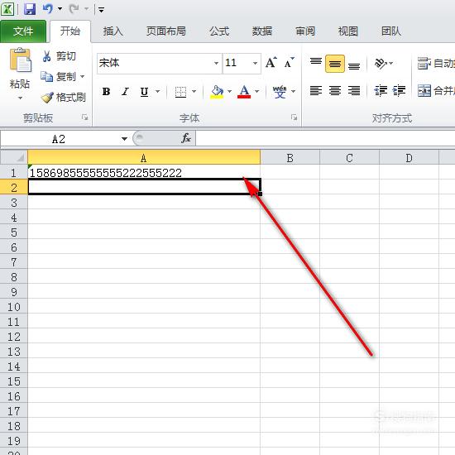Decrease indent icon
The height and width of the screenshot is (455, 455).
point(381,91)
